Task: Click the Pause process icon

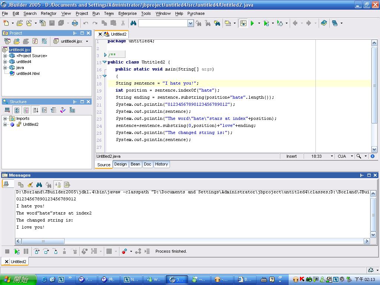Action: point(26,251)
